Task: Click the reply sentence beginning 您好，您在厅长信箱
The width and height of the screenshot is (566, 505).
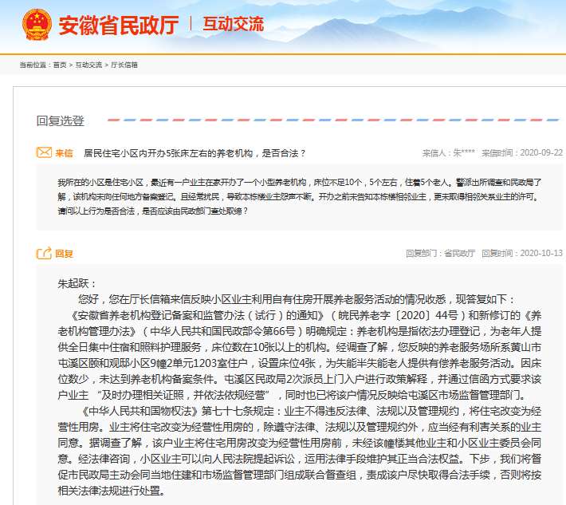Action: (x=296, y=299)
